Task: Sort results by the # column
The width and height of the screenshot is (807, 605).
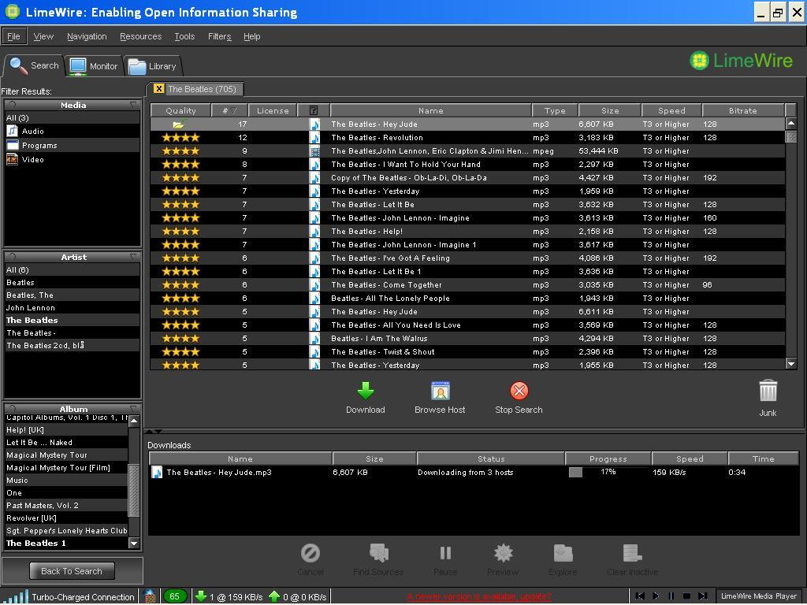Action: click(229, 110)
